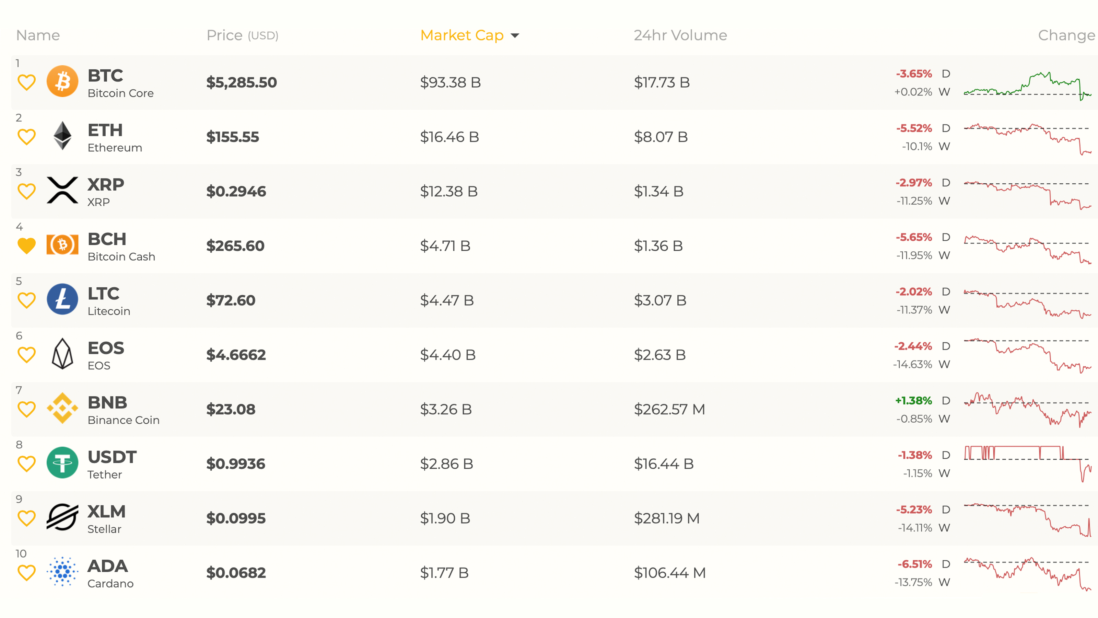Click the Tether green logo icon
Screen dimensions: 1098x618
click(62, 463)
